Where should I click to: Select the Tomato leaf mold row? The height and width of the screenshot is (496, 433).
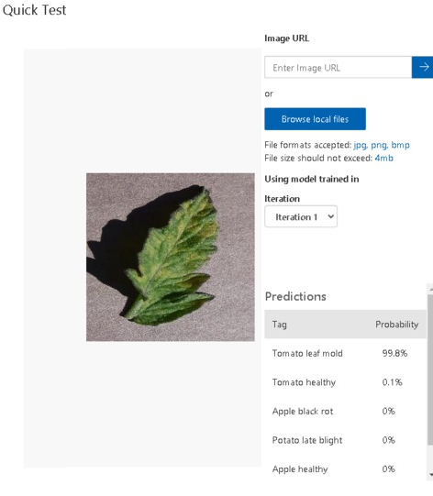(345, 353)
